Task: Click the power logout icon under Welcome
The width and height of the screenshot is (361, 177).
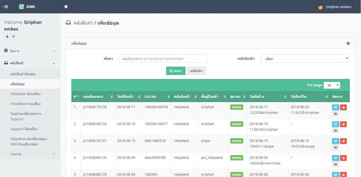Action: point(14,36)
